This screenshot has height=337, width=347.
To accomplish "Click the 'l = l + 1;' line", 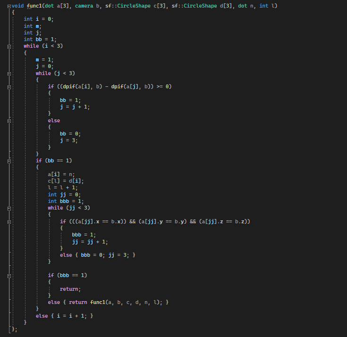I will click(x=63, y=188).
